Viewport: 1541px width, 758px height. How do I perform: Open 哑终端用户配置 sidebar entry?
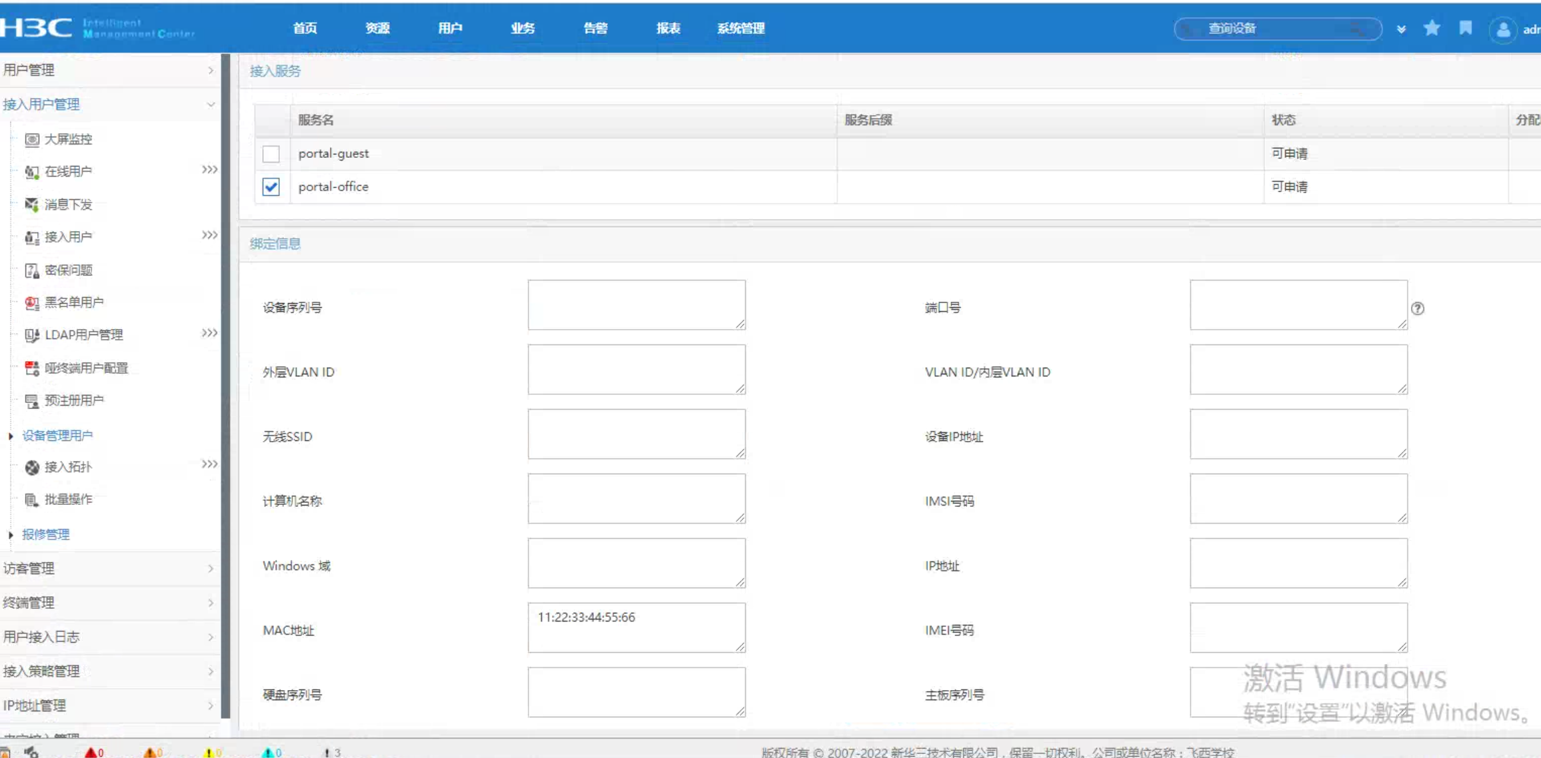pos(85,368)
